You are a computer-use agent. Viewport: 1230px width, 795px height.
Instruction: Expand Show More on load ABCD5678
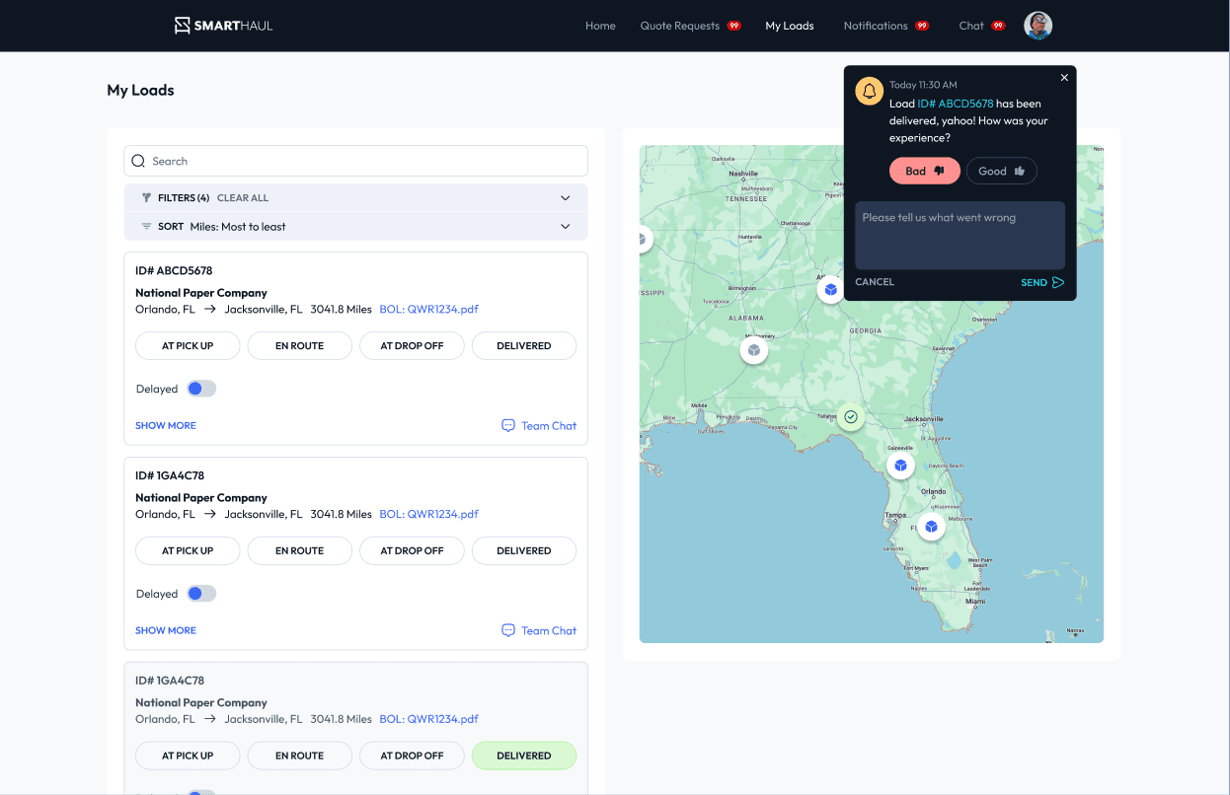(166, 426)
